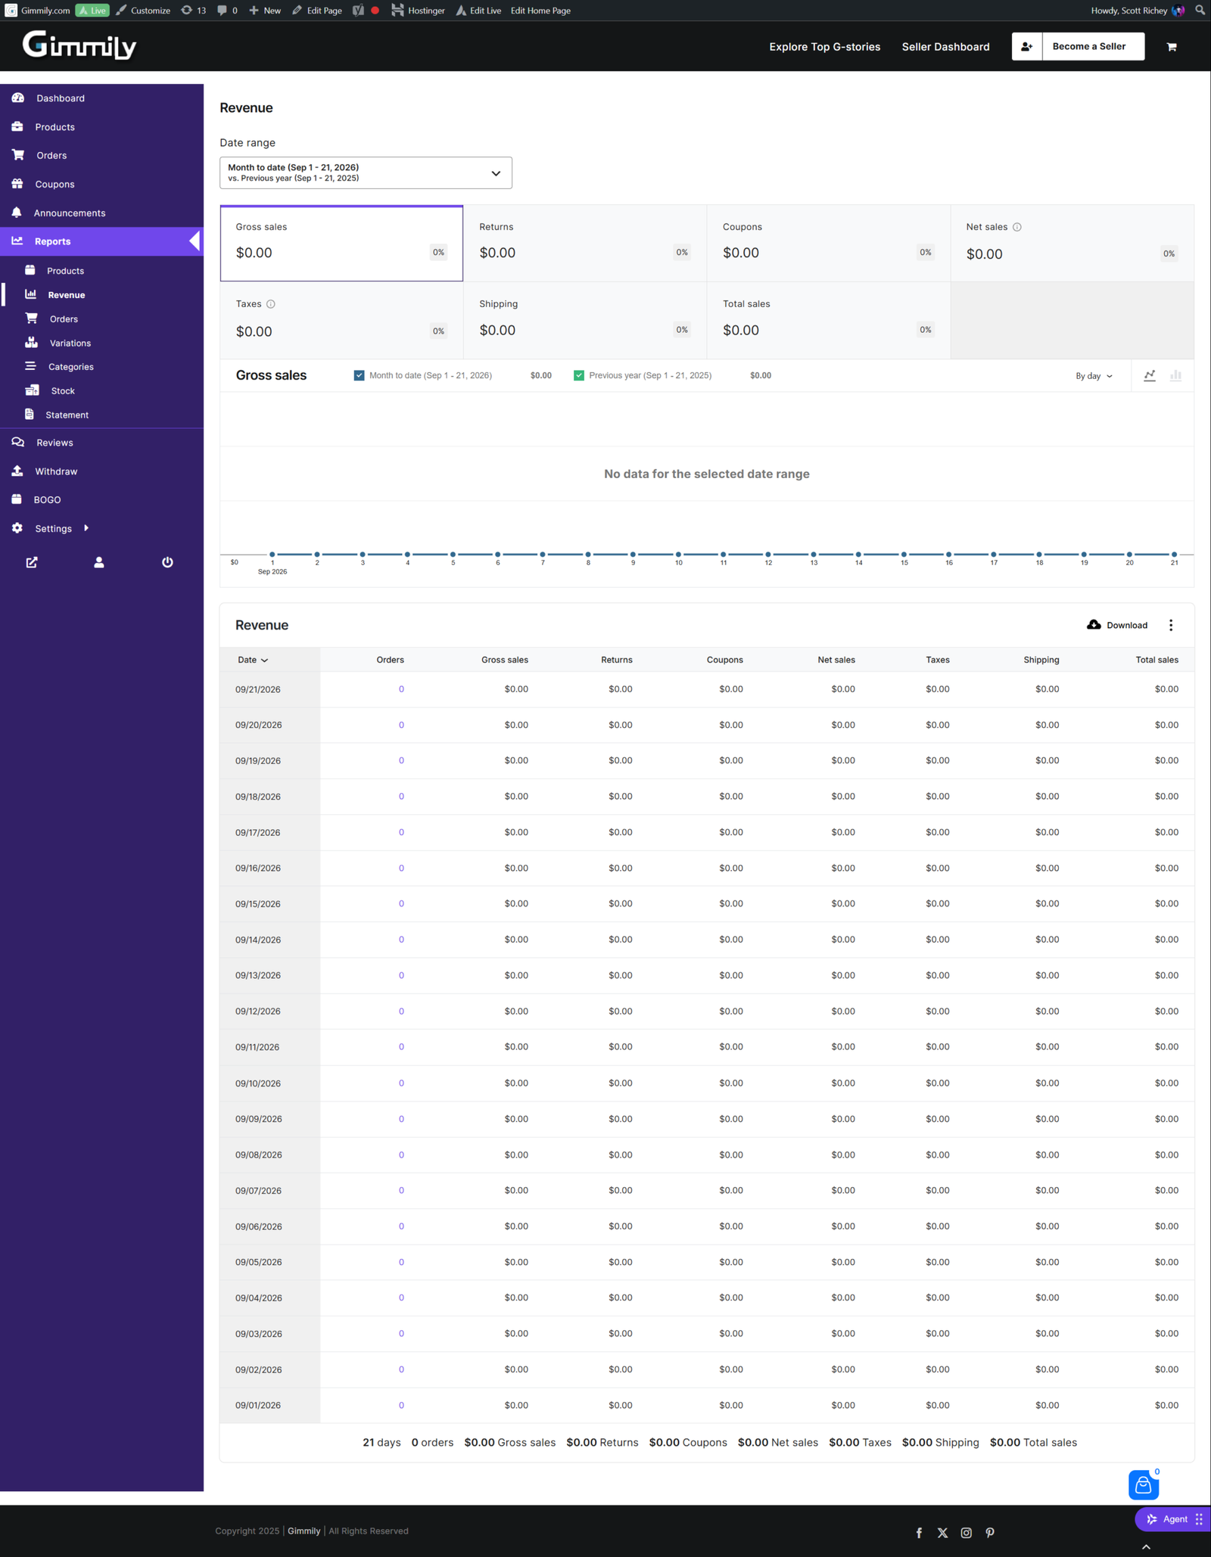Open the Revenue table three-dot options menu
The image size is (1211, 1557).
point(1171,625)
